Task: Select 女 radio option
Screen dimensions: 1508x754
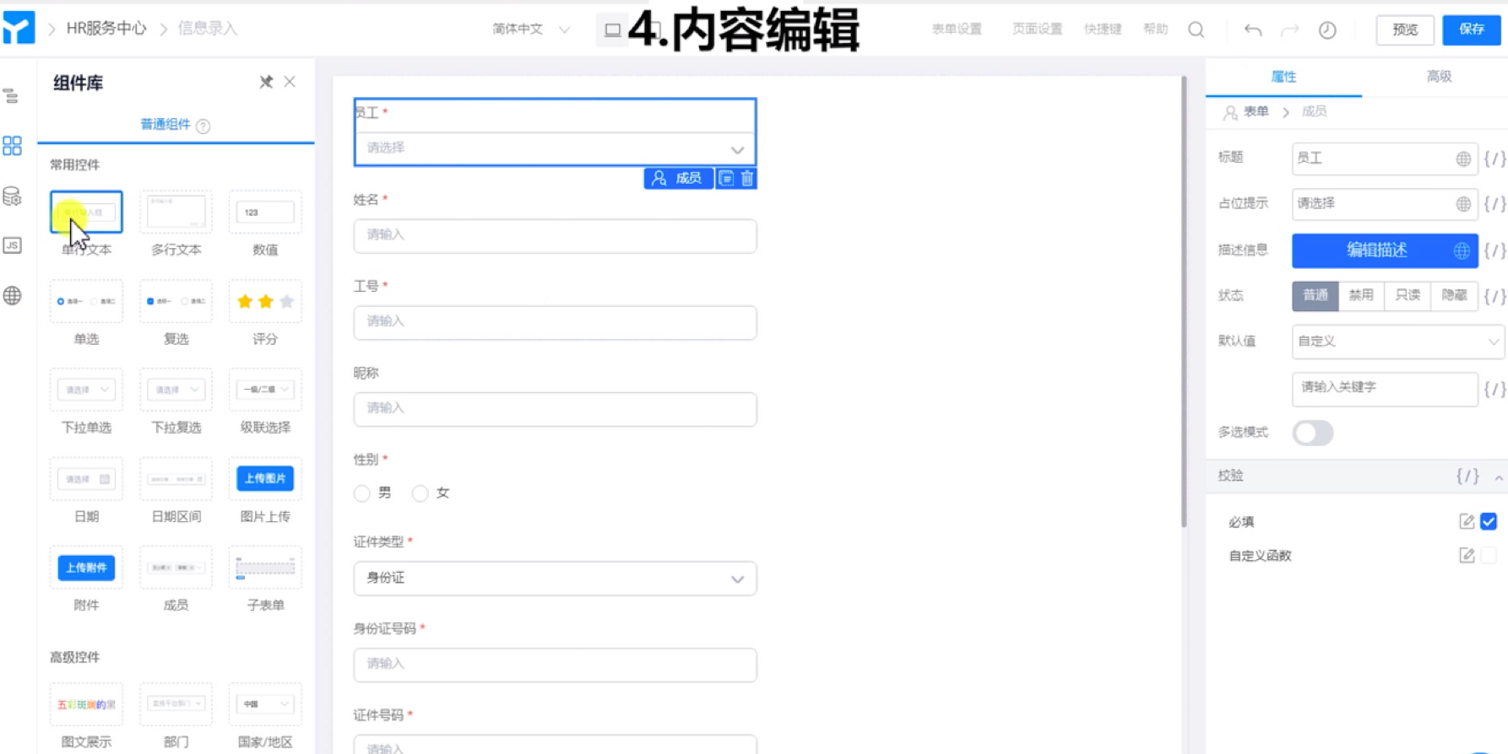Action: pos(420,493)
